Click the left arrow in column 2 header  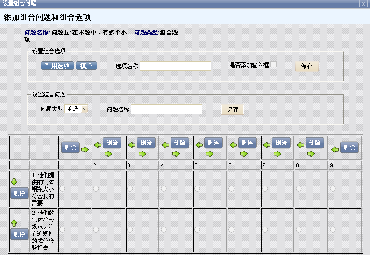tap(98, 145)
